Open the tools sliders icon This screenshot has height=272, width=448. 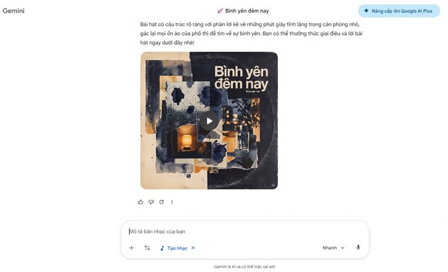pos(147,248)
